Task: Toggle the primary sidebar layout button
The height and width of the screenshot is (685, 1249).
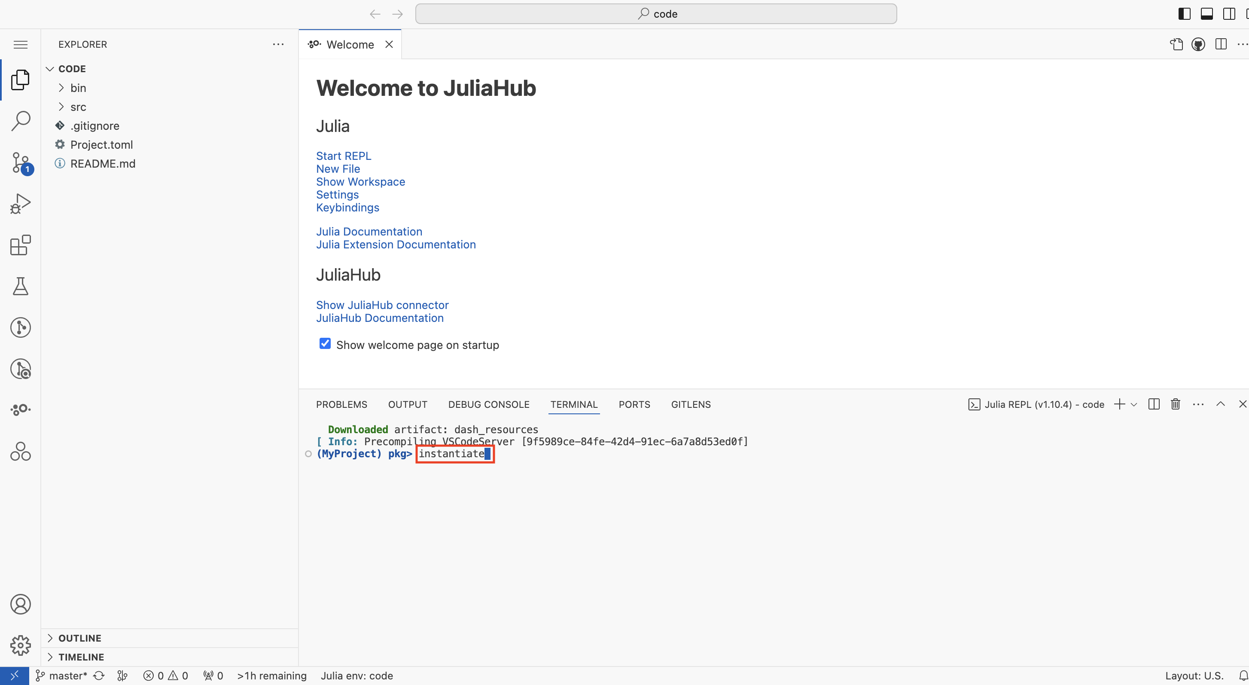Action: click(x=1184, y=14)
